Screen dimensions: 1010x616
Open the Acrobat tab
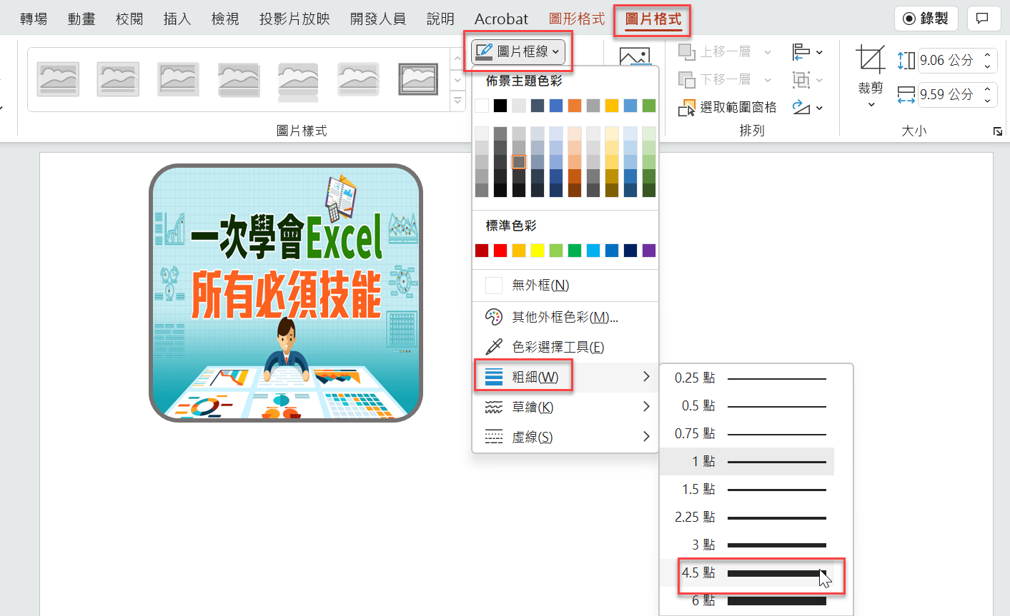click(502, 19)
